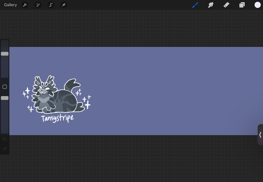Select the Smudge finger tool
Image resolution: width=263 pixels, height=182 pixels.
click(x=211, y=5)
